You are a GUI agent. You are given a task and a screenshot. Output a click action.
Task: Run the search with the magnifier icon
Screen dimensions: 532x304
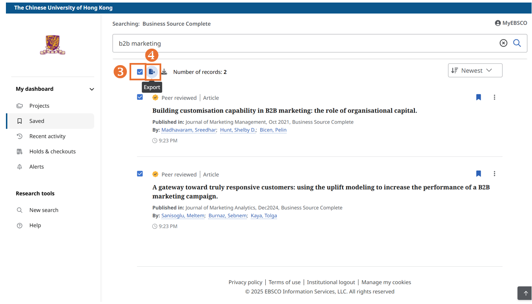click(517, 43)
